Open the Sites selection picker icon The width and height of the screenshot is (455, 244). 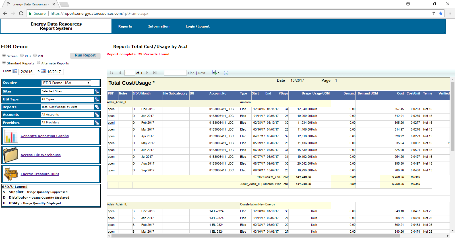97,91
